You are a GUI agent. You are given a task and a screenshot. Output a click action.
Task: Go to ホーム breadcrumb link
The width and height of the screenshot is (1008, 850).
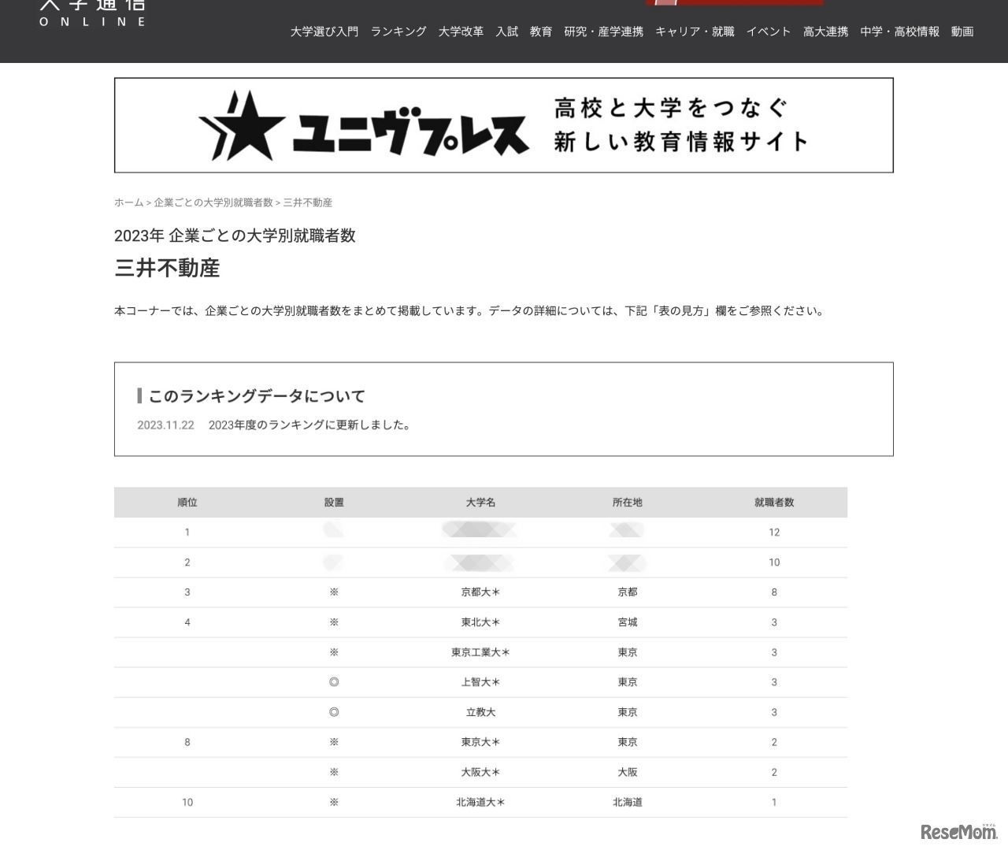(129, 202)
